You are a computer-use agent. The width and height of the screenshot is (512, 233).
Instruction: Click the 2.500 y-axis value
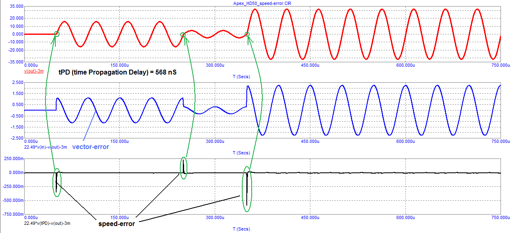pos(17,83)
